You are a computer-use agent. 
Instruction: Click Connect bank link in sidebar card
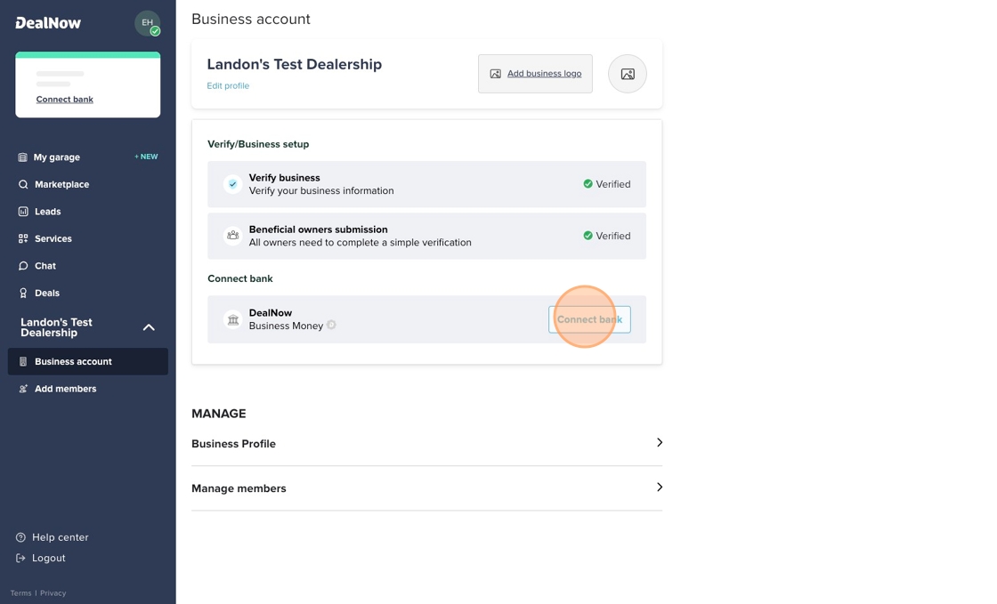[65, 99]
